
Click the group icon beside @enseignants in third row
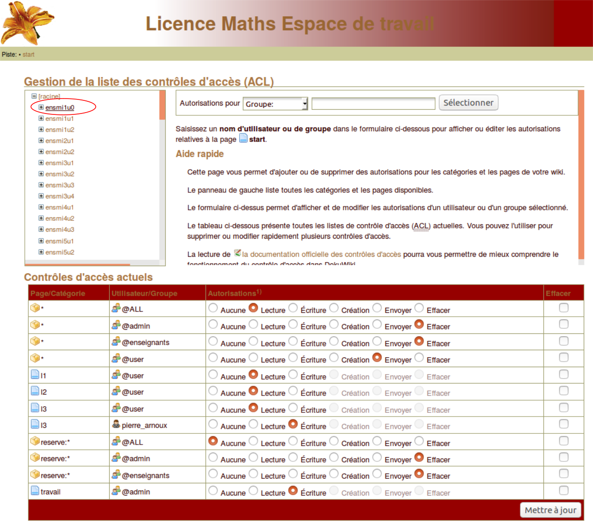116,342
